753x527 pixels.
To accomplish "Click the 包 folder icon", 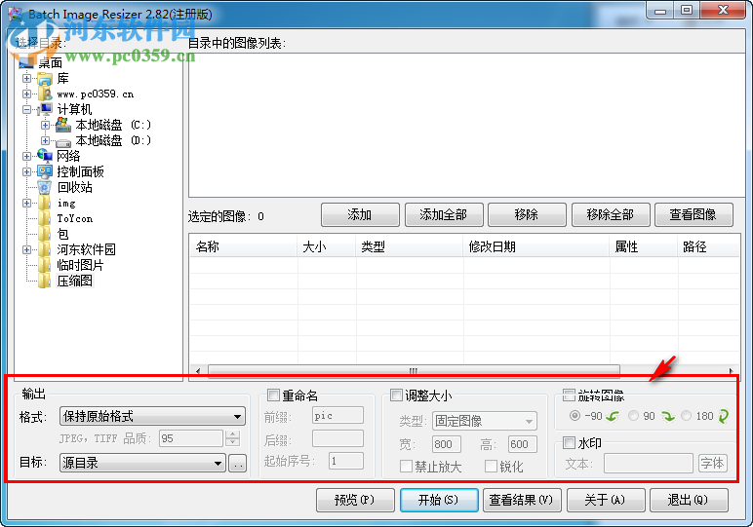I will click(45, 234).
